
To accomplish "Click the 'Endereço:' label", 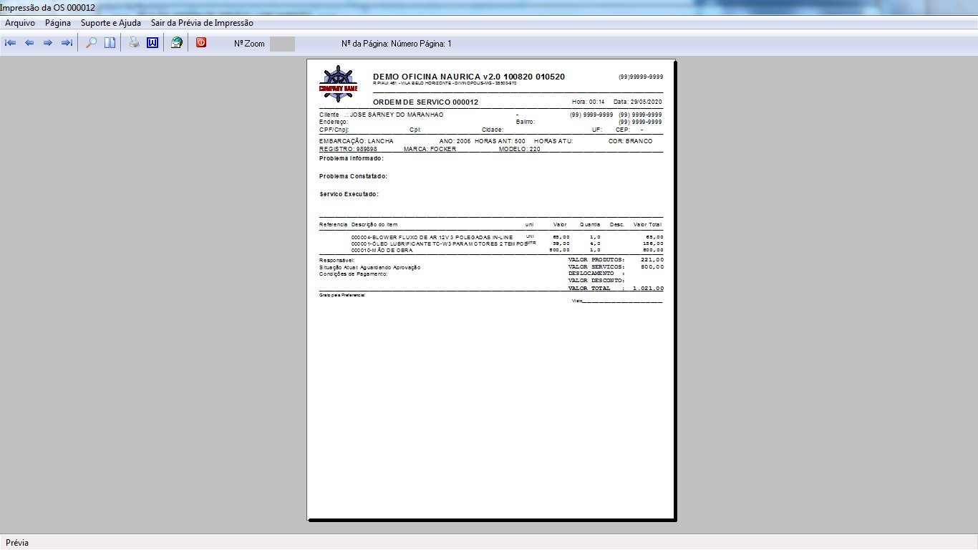I will point(334,122).
